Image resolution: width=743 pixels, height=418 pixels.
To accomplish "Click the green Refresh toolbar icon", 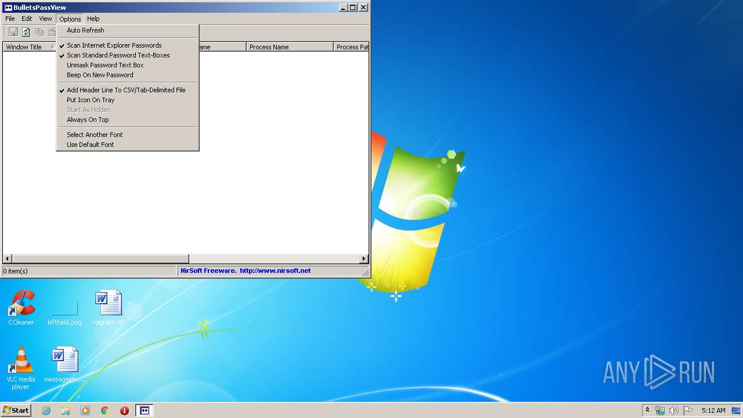I will [26, 32].
